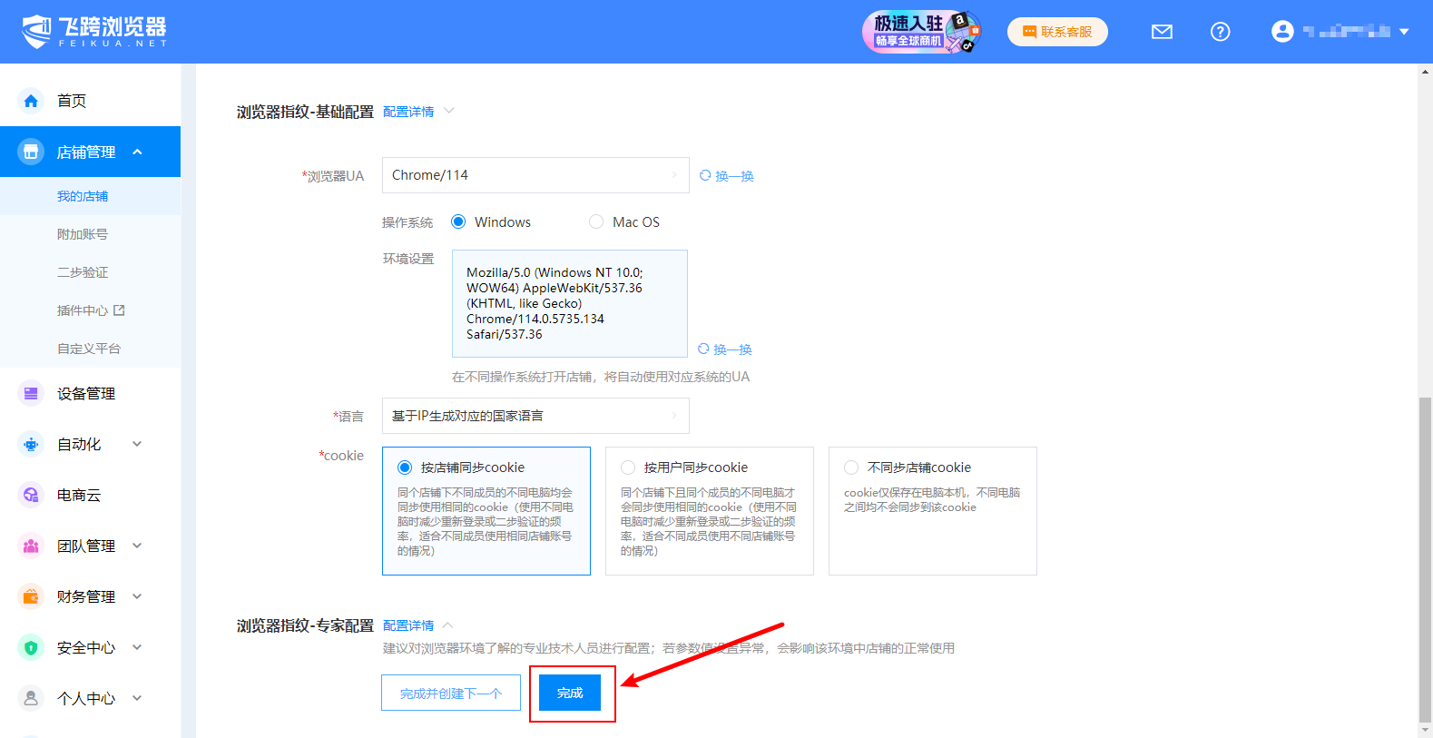
Task: Open 二步验证 in the sidebar submenu
Action: [83, 272]
